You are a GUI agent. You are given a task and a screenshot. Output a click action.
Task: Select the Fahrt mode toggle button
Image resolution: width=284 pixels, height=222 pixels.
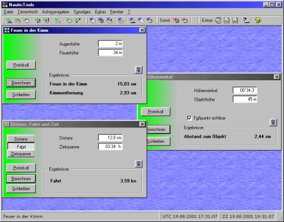[21, 146]
